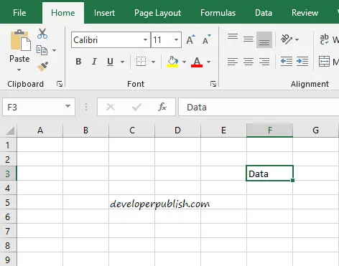339x266 pixels.
Task: Select row 1 header
Action: pyautogui.click(x=8, y=145)
